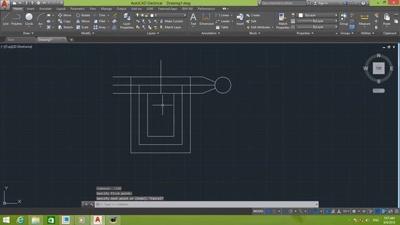Expand the Draw panel
400x225 pixels.
28,33
